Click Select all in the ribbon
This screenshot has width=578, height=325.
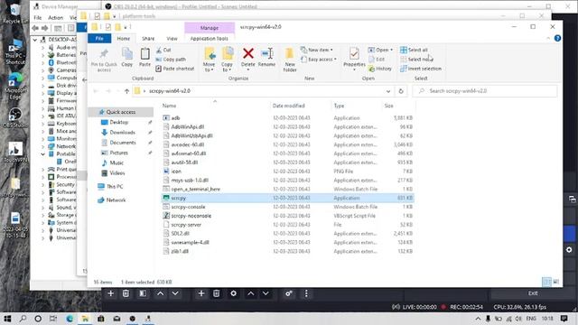pos(414,50)
